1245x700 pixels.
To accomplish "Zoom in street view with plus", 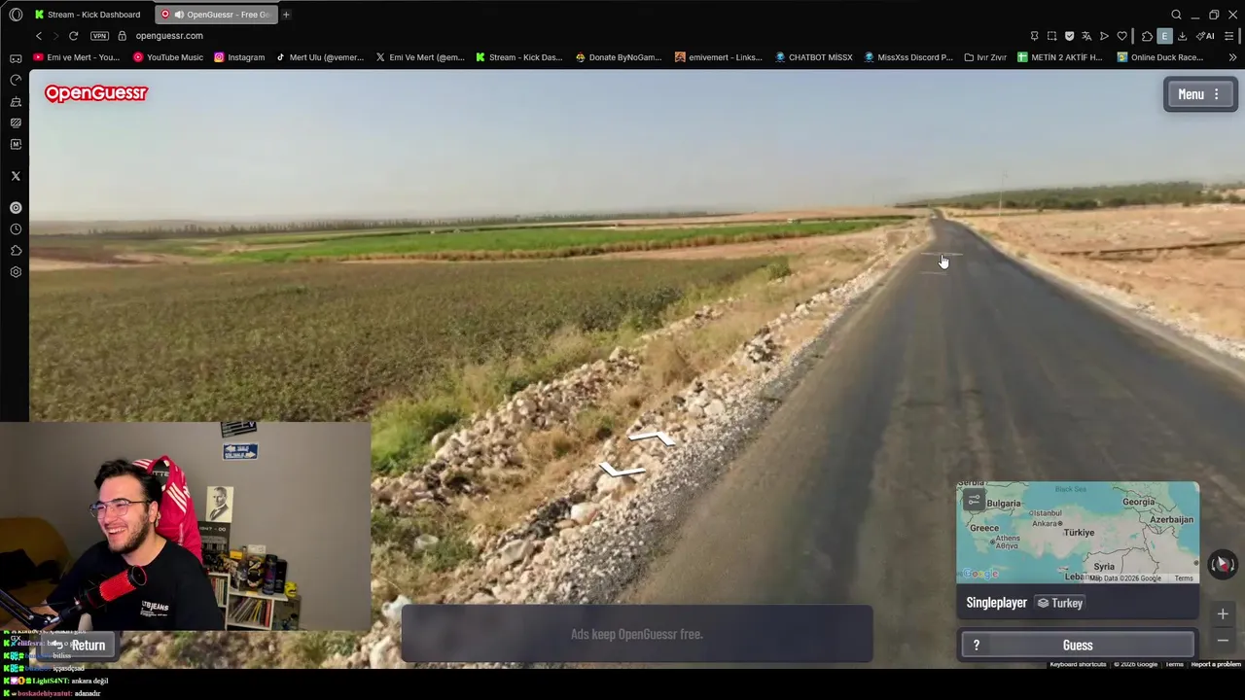I will pyautogui.click(x=1223, y=613).
